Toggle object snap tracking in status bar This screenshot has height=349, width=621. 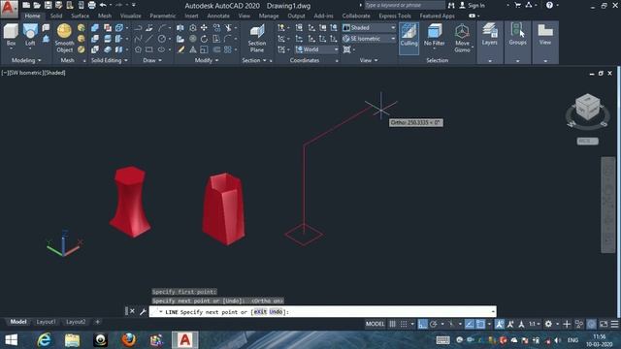coord(470,324)
